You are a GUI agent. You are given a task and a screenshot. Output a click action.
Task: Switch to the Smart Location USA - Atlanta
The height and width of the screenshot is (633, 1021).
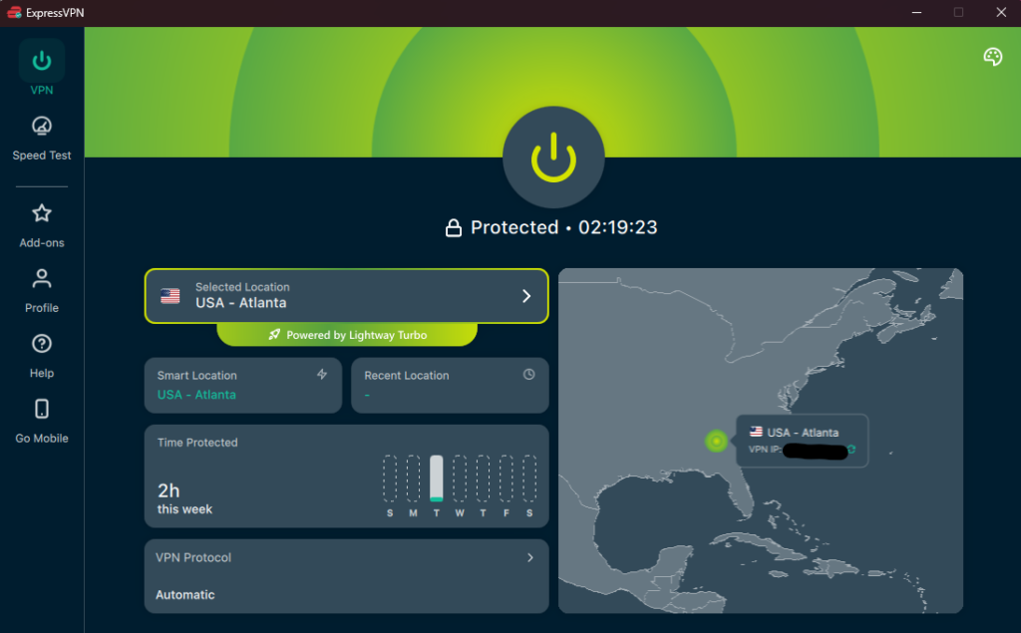coord(242,386)
